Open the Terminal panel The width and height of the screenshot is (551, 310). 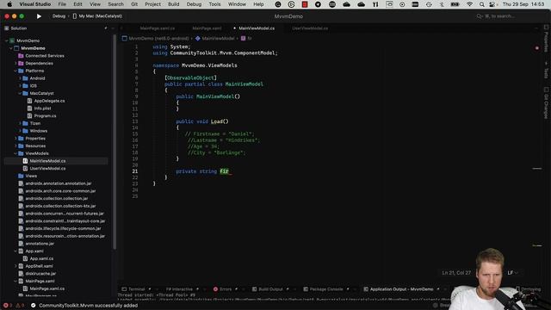point(136,289)
